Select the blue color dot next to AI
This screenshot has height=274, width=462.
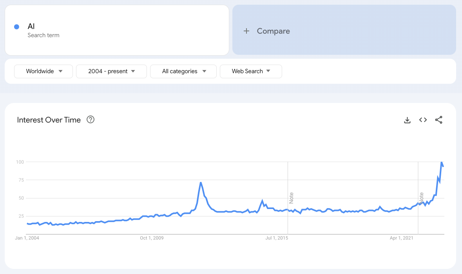coord(16,26)
